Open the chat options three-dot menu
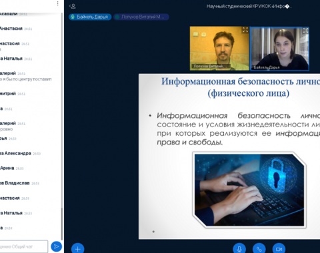This screenshot has width=320, height=253. tap(57, 3)
